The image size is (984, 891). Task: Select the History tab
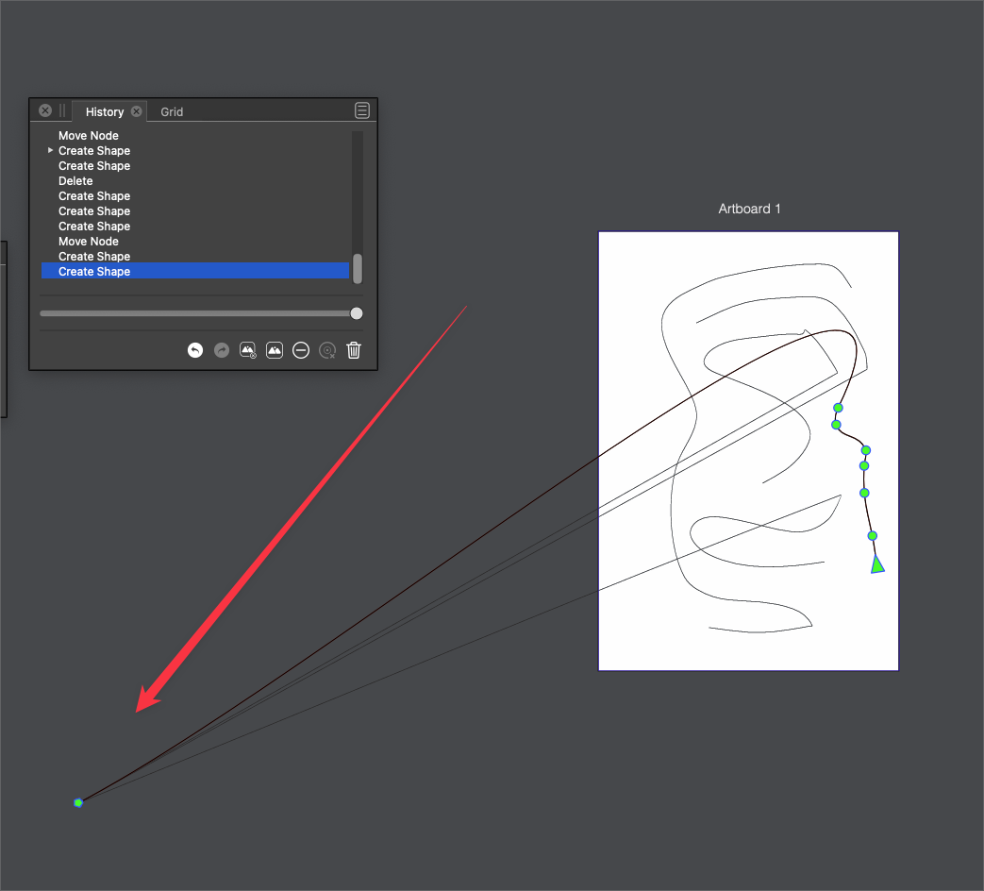[104, 111]
